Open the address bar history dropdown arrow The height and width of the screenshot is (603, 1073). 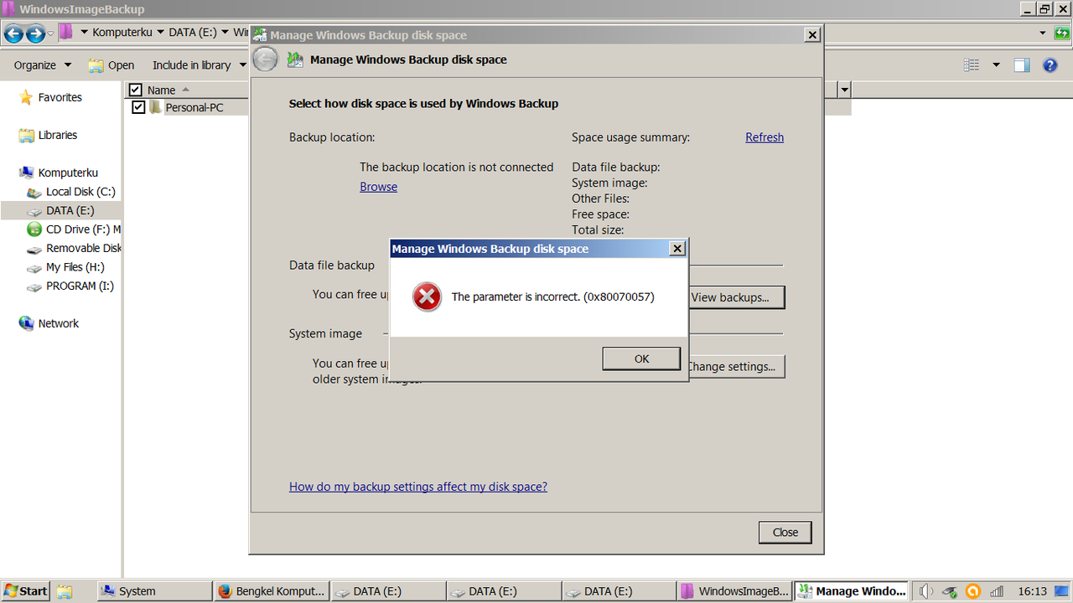1043,33
